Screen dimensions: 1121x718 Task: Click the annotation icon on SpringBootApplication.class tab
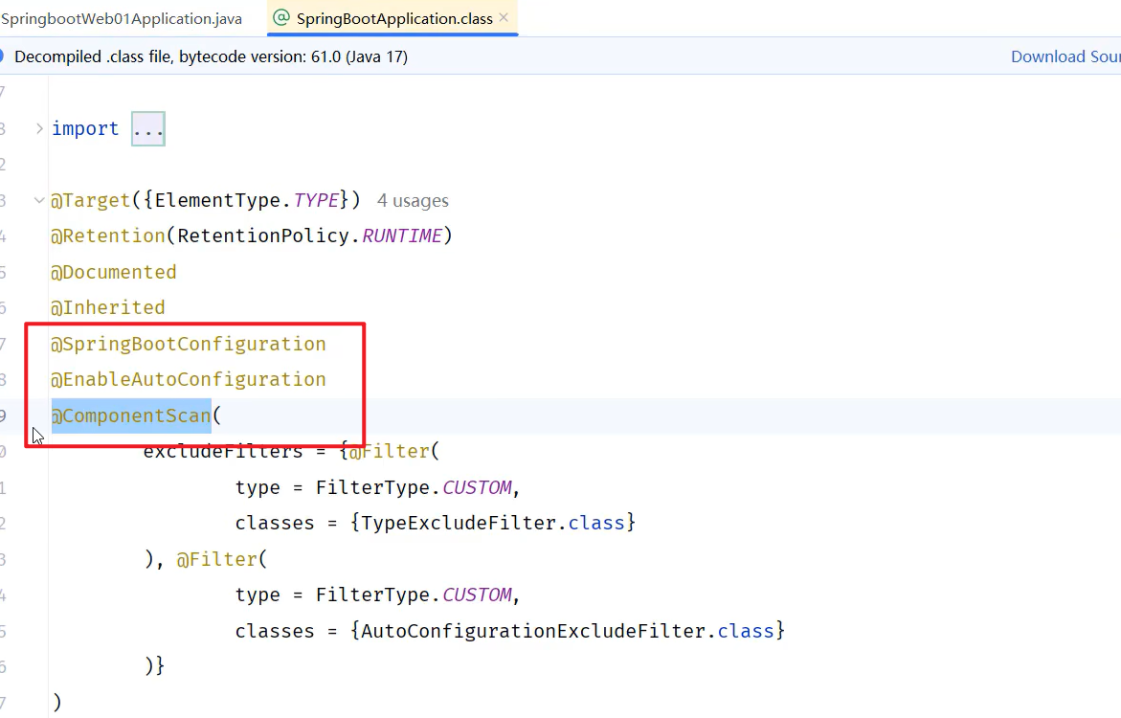coord(281,18)
